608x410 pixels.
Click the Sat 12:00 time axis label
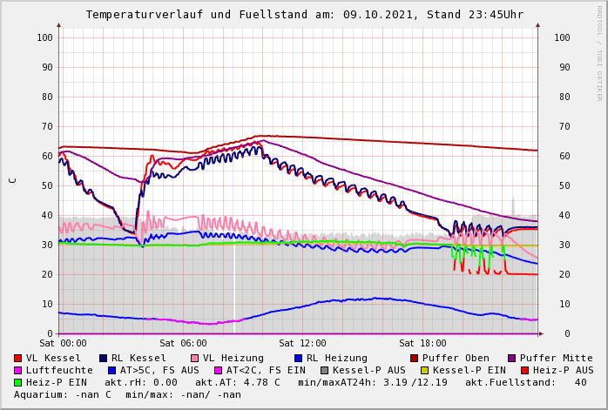(x=303, y=344)
